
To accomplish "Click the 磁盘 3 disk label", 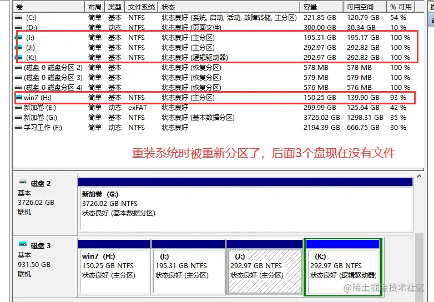I will [41, 246].
